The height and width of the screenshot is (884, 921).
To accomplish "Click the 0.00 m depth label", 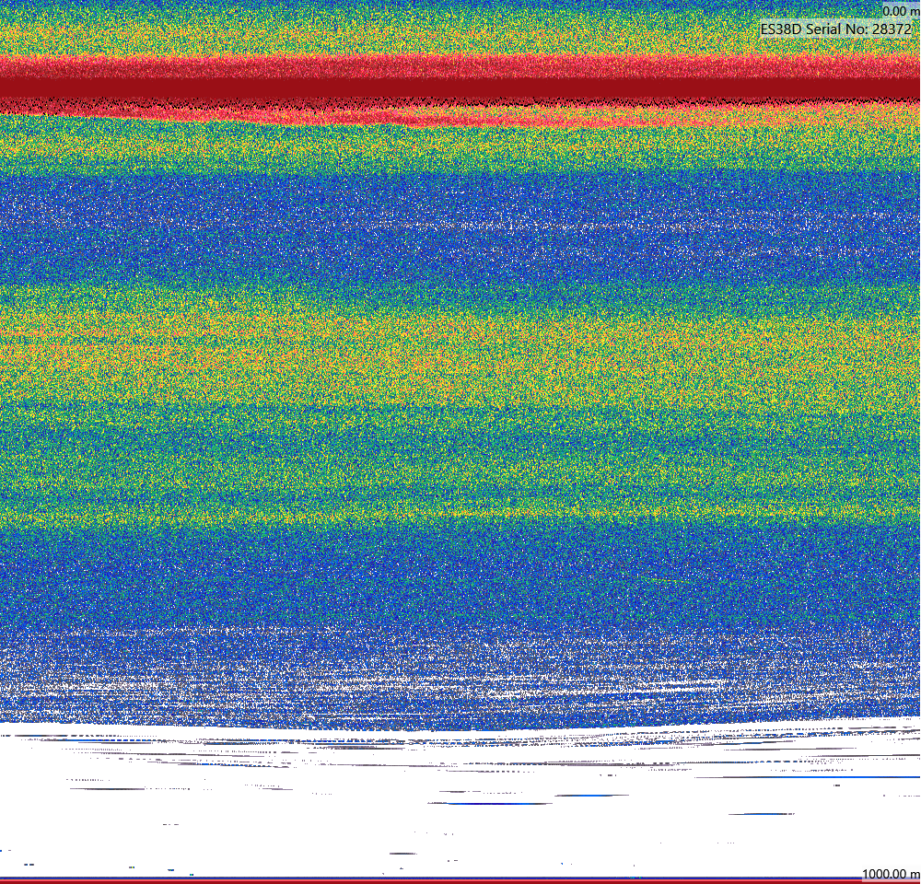I will 901,11.
